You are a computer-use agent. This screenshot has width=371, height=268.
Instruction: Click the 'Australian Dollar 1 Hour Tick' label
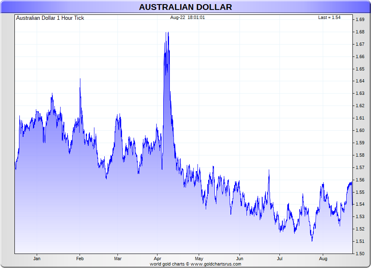[50, 18]
